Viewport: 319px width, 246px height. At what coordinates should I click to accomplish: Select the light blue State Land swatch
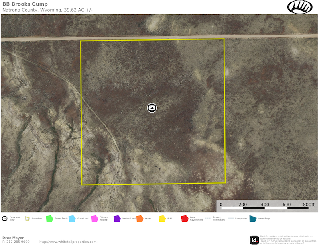72,219
